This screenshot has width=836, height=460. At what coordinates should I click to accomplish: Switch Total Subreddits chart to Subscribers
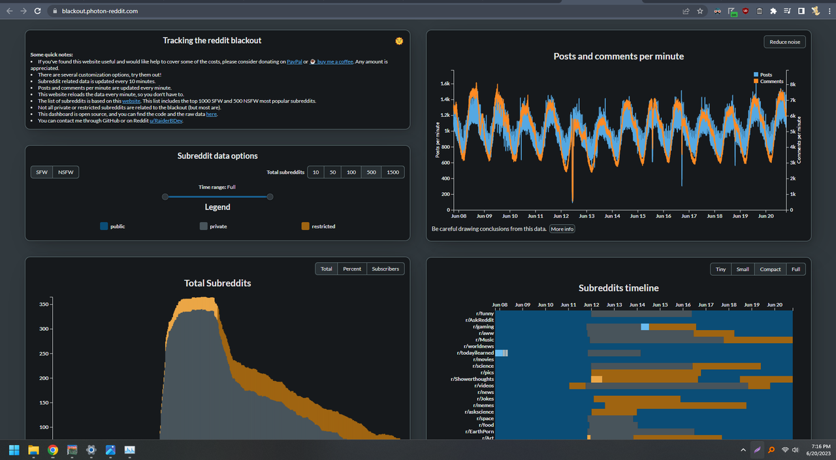(x=385, y=269)
